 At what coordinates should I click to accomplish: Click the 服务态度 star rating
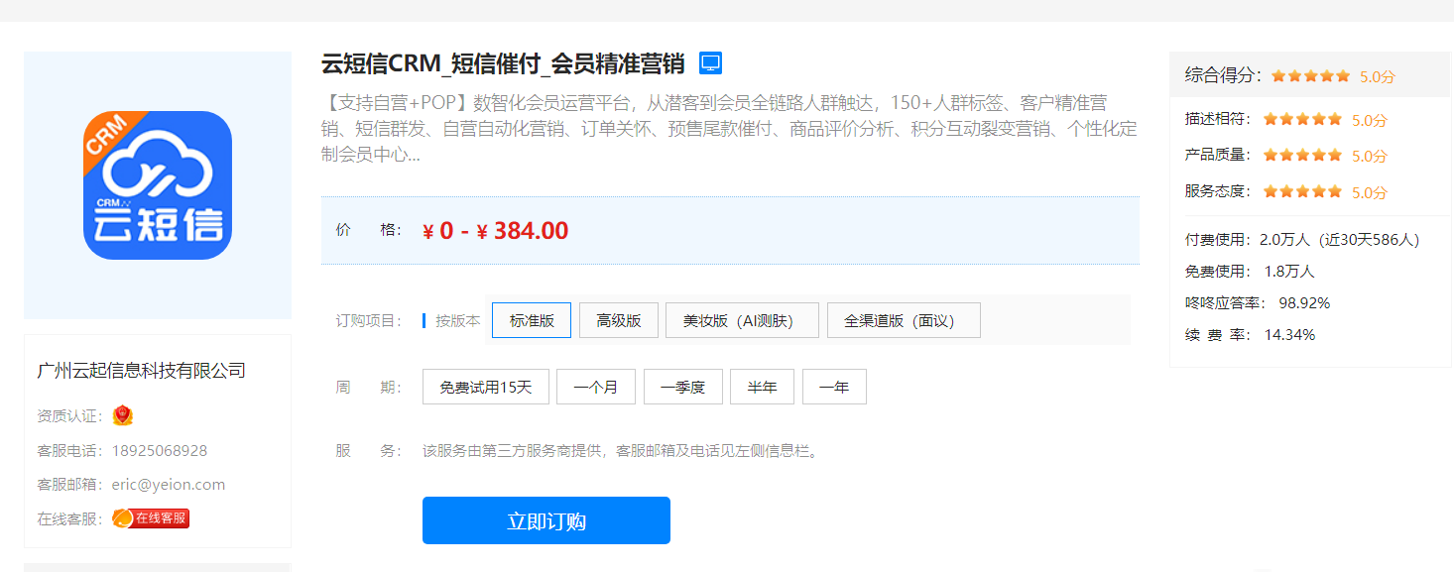tap(1302, 191)
